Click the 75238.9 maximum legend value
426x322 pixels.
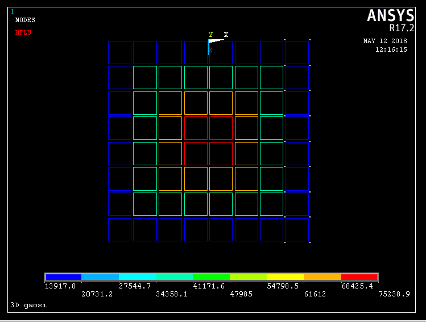tap(394, 294)
